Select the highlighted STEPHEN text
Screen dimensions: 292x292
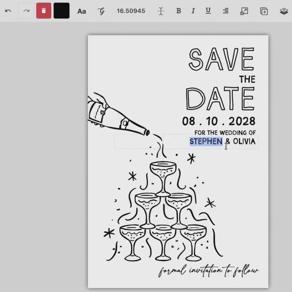point(206,141)
